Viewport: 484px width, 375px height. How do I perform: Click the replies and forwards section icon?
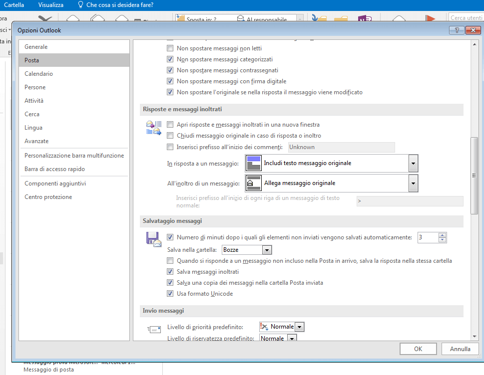tap(153, 128)
